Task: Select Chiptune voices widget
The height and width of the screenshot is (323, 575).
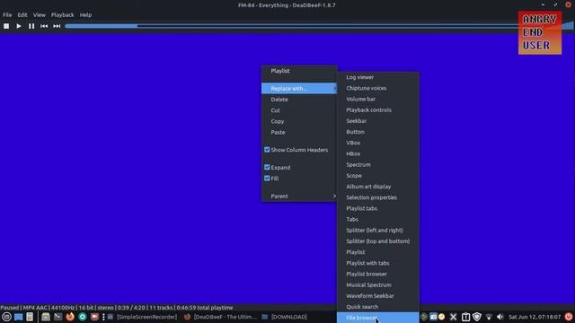Action: (x=378, y=88)
